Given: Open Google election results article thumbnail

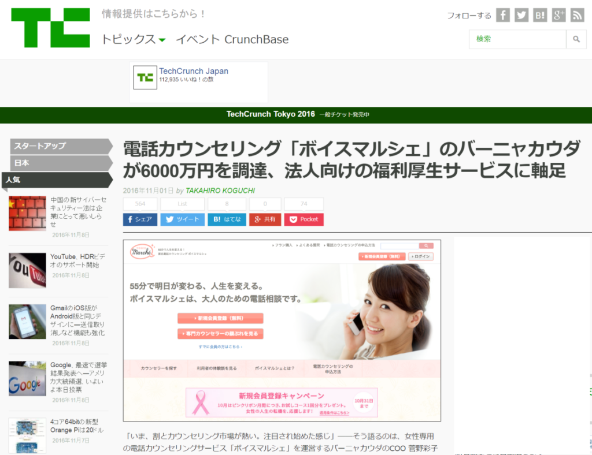Looking at the screenshot, I should (x=28, y=378).
